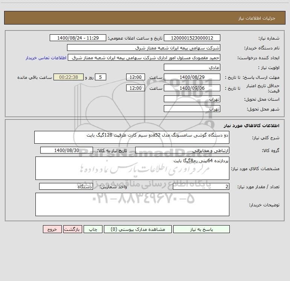290x281 pixels.
Task: Click the 'خروج' exit button
Action: 52,229
